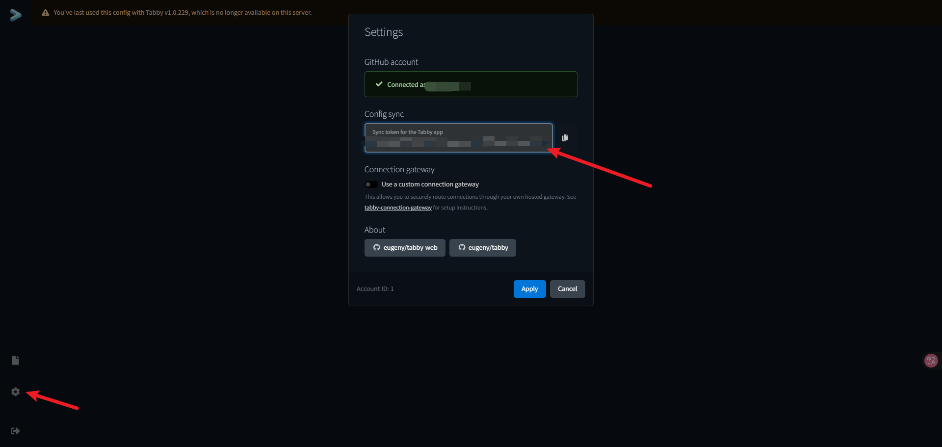Screen dimensions: 942x447
Task: Click the GitHub account connected box
Action: tap(515, 84)
